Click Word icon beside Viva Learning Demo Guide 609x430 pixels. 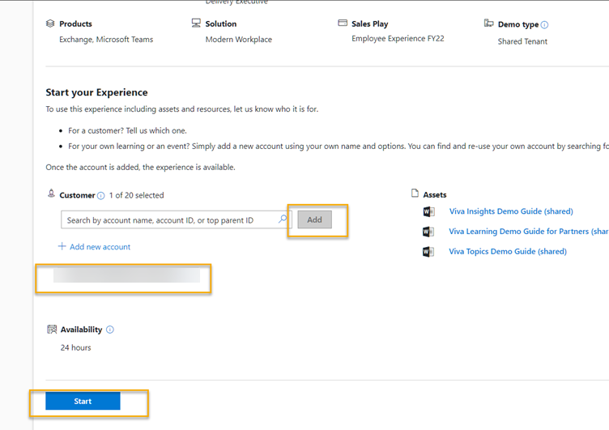(x=428, y=232)
